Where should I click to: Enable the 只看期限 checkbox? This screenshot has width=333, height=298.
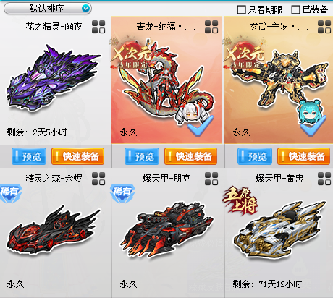click(241, 10)
